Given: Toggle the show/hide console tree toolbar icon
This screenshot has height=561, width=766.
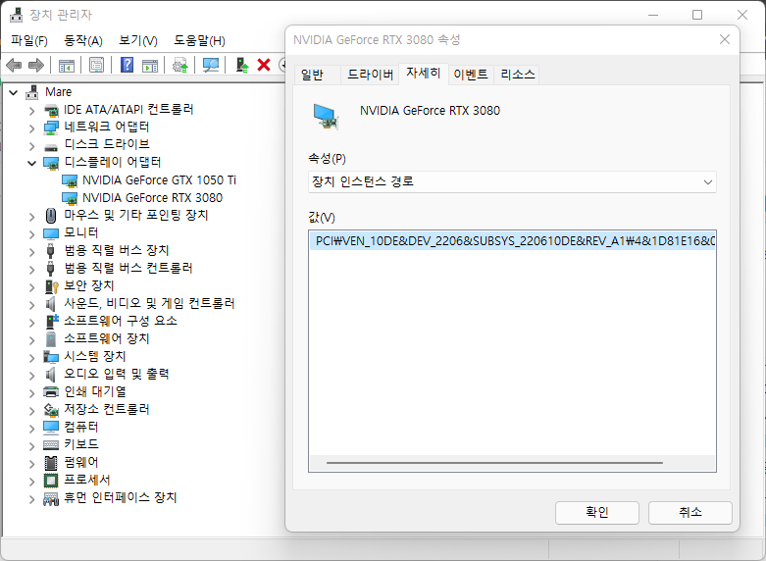Looking at the screenshot, I should [66, 65].
